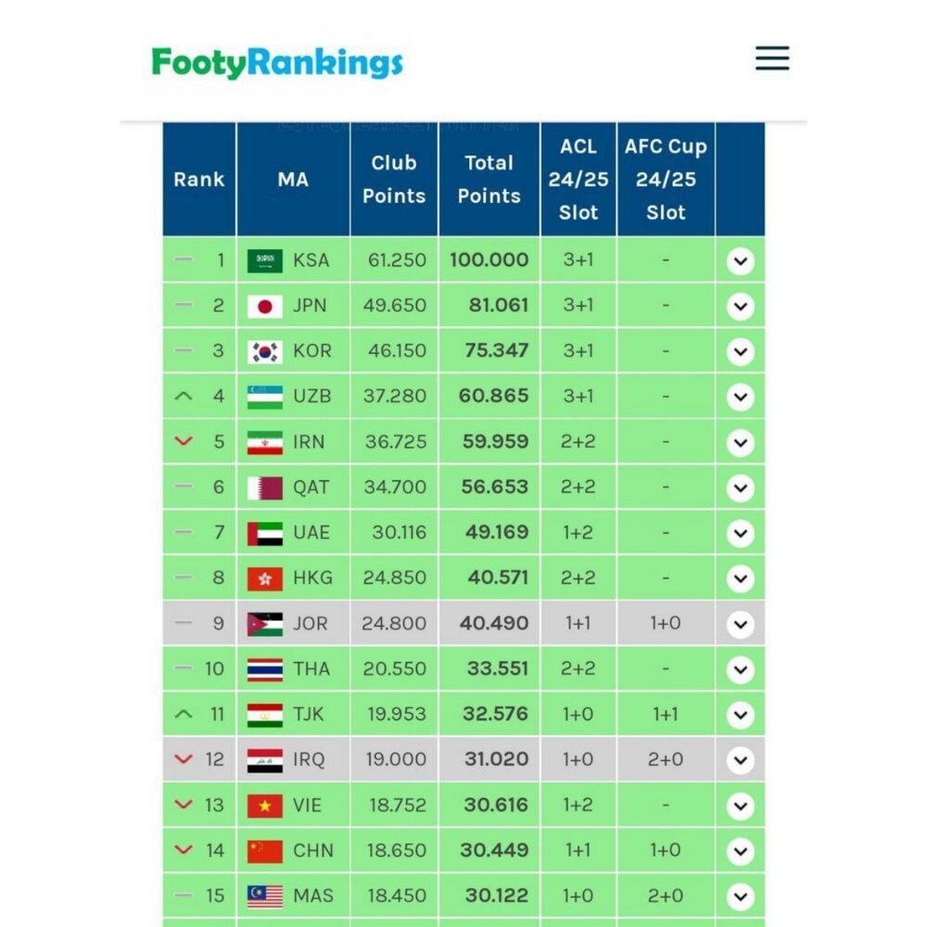Viewport: 927px width, 927px height.
Task: Expand the JOR row chevron
Action: click(x=740, y=624)
